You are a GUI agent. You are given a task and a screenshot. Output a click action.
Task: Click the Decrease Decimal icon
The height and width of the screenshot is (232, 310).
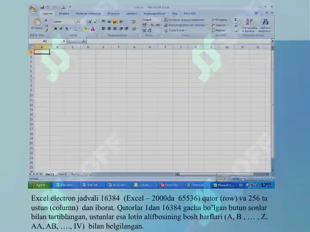(150, 31)
